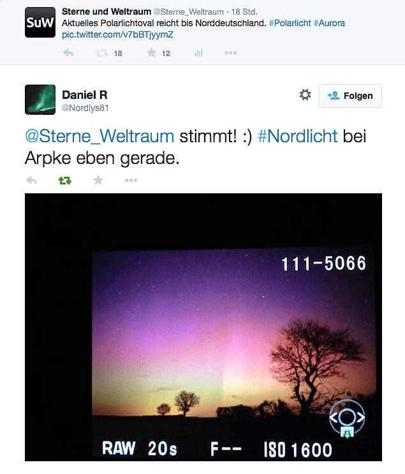Favorite the Sterne und Weltraum tweet with star
Screen dimensions: 405x474
151,53
